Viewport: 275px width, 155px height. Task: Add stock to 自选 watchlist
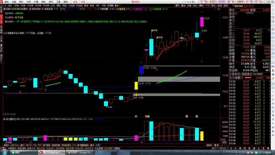219,6
